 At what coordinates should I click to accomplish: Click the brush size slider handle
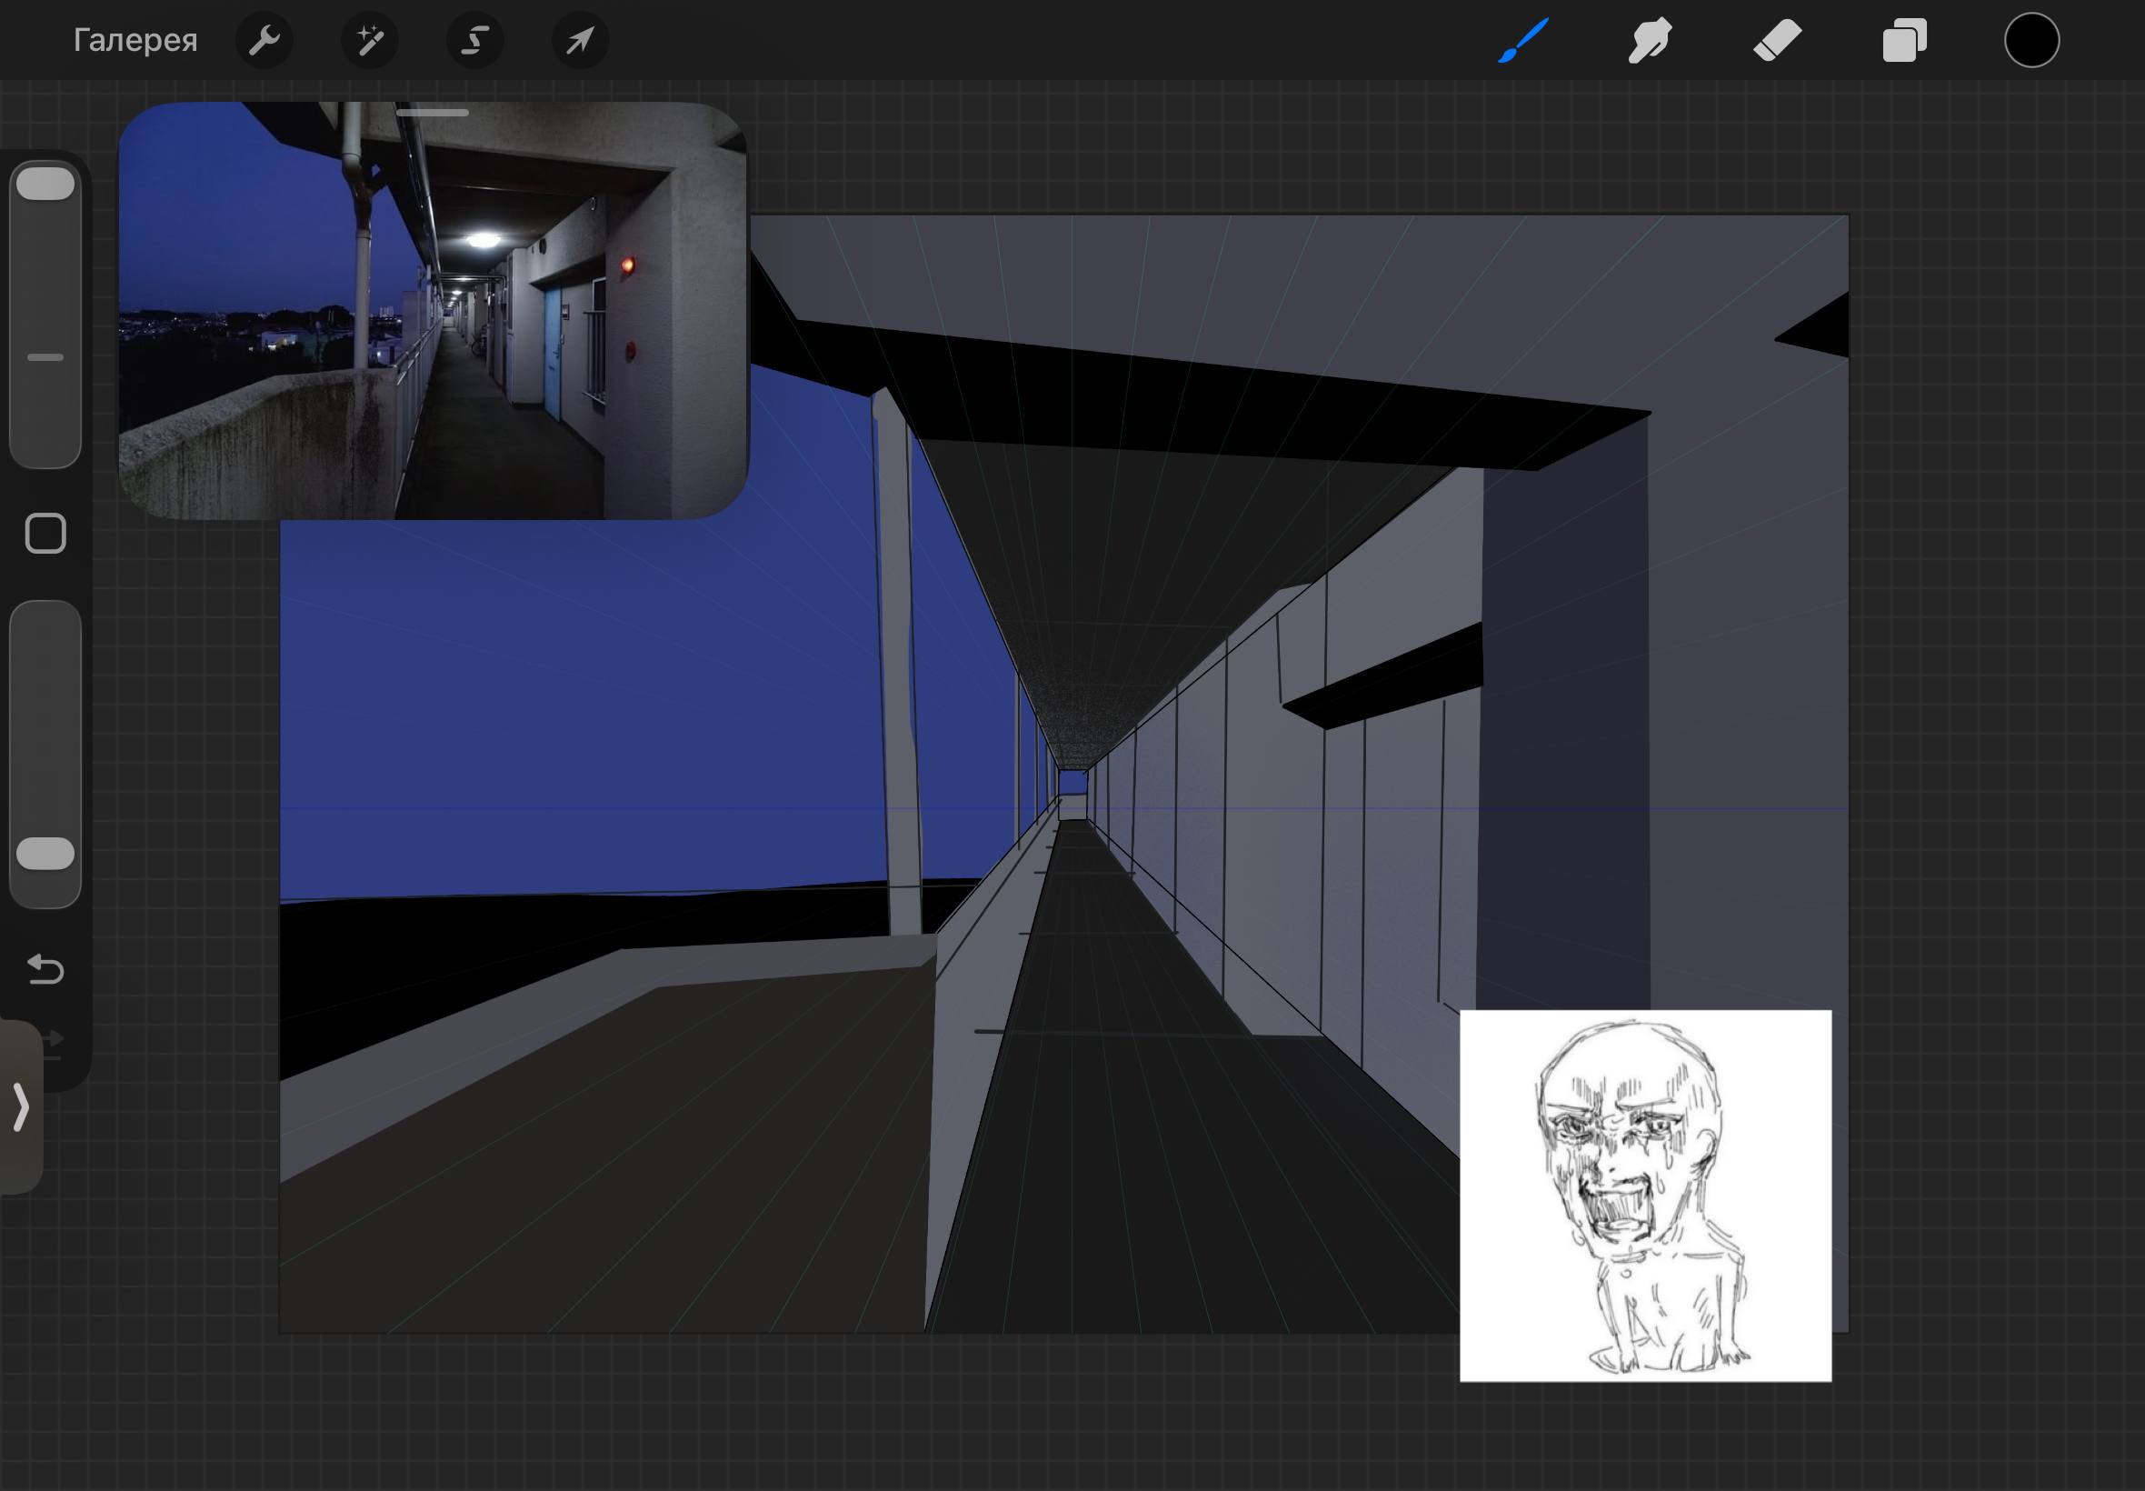(x=45, y=183)
